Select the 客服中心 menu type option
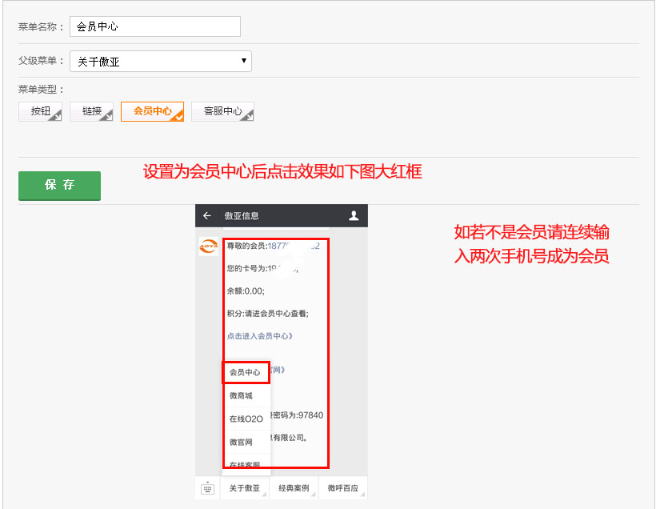This screenshot has width=656, height=509. tap(222, 111)
